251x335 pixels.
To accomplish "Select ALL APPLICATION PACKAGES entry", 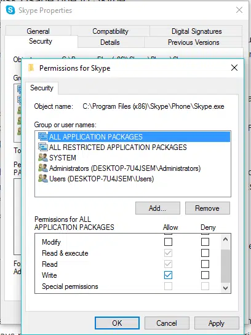I will pos(134,136).
